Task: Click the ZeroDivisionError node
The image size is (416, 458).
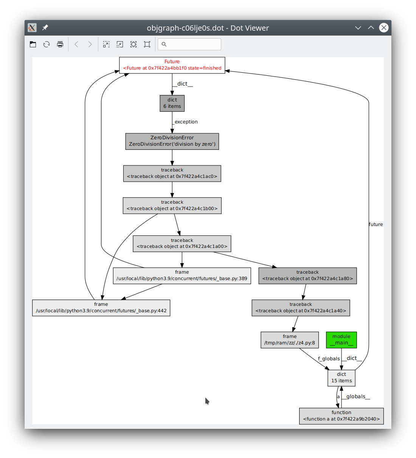Action: coord(172,141)
